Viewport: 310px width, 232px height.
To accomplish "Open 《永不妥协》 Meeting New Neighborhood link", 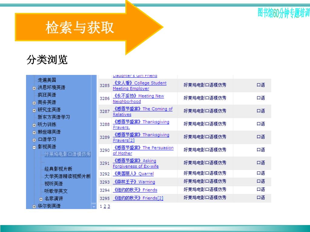I will coord(138,99).
